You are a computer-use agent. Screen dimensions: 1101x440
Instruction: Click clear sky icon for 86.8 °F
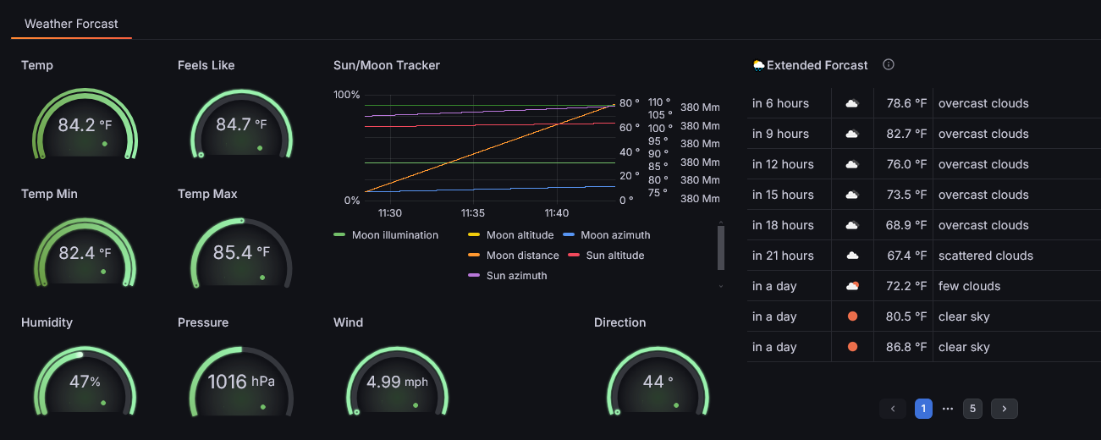pos(852,347)
